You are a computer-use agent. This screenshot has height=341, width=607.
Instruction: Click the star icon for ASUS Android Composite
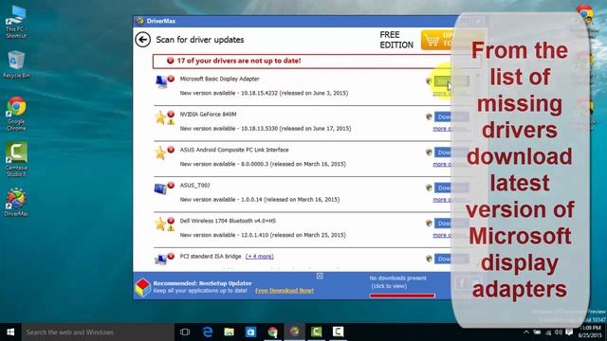(x=160, y=153)
